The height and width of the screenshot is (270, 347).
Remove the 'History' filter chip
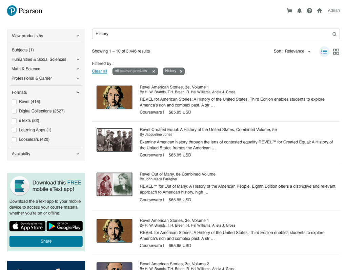pos(181,71)
